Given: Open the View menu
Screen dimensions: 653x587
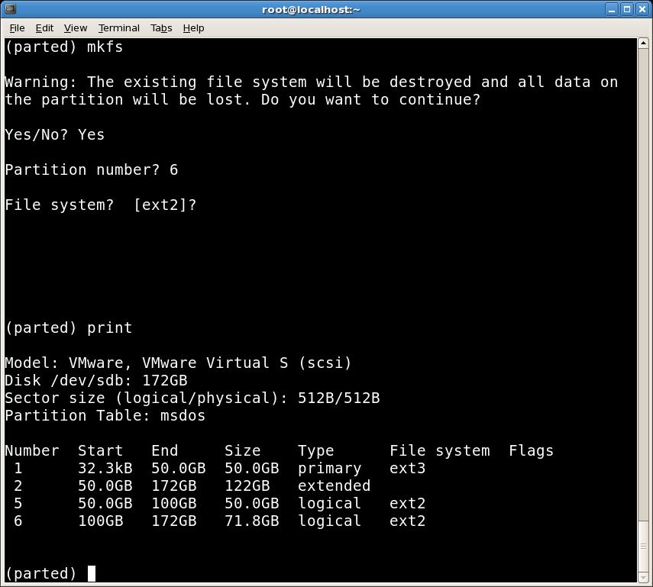Looking at the screenshot, I should click(x=74, y=27).
